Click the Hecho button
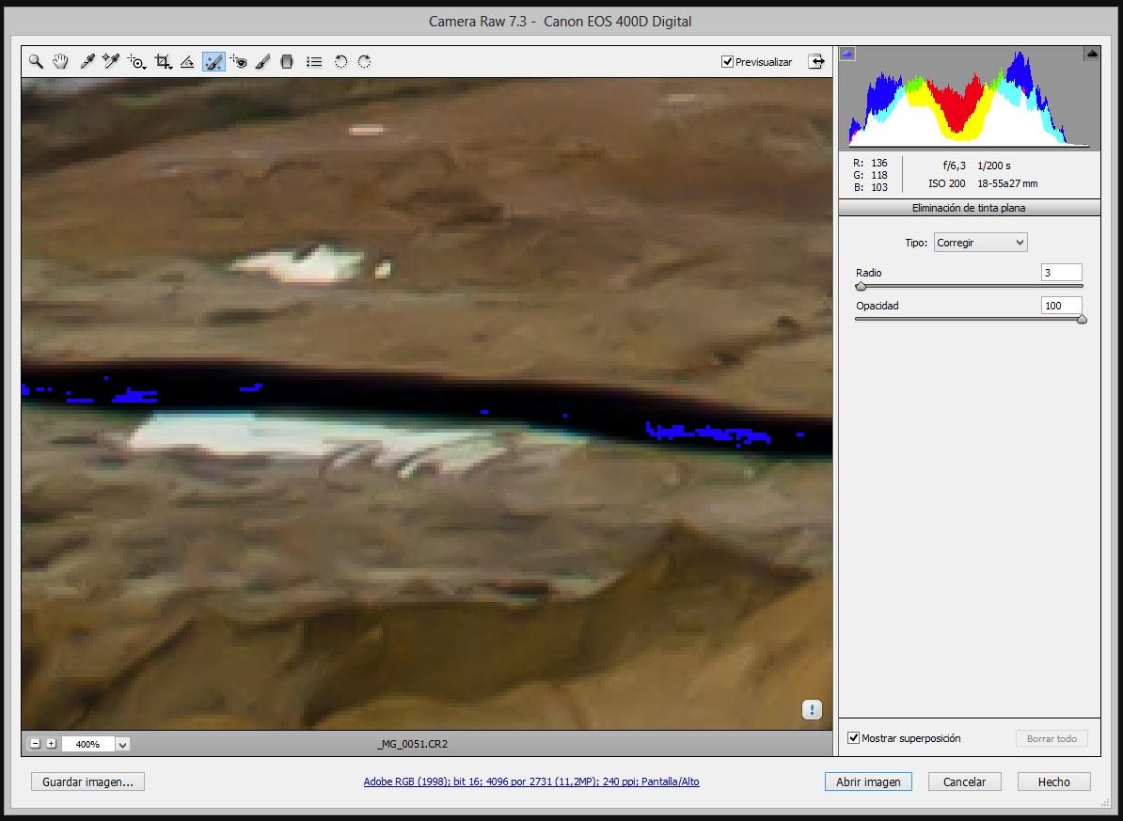Screen dimensions: 1123x821 [x=1054, y=782]
